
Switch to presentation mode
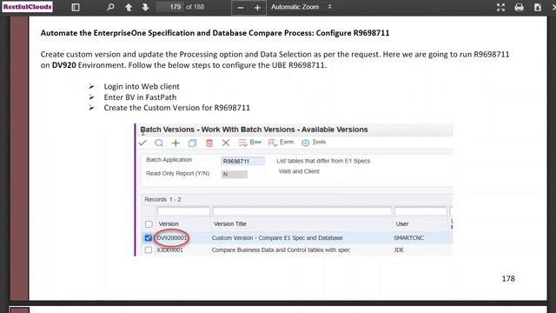pos(500,7)
